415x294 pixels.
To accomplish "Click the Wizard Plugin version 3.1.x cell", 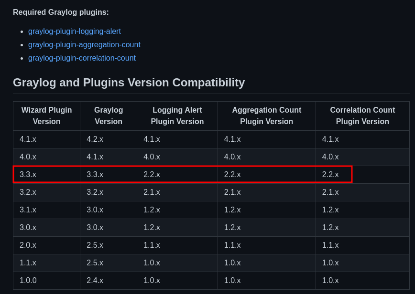I will [28, 210].
